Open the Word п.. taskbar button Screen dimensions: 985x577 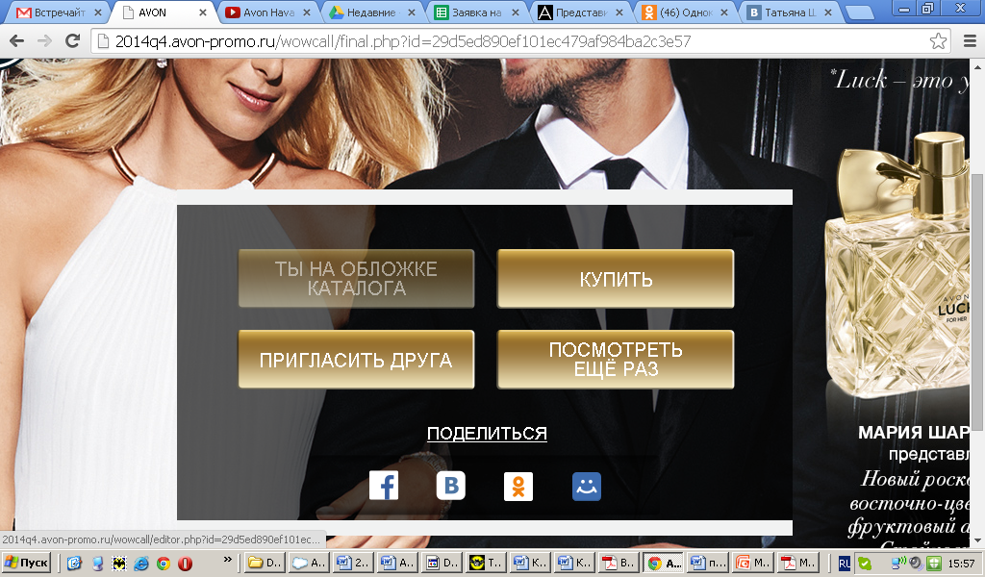(x=709, y=564)
